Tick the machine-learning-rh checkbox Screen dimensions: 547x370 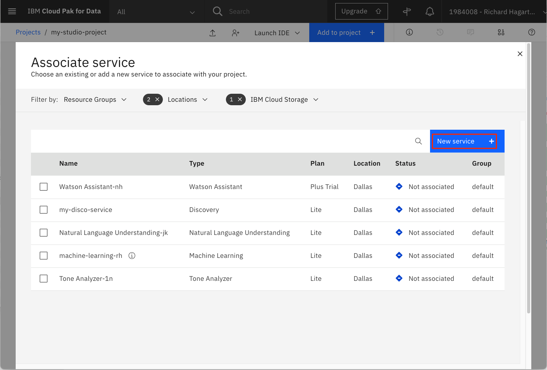point(44,256)
